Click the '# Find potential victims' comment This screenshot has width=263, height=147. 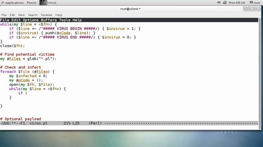coord(28,54)
